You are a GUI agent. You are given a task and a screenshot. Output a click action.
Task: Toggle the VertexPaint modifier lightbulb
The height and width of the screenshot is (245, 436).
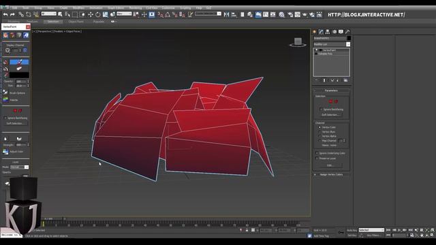coord(316,50)
